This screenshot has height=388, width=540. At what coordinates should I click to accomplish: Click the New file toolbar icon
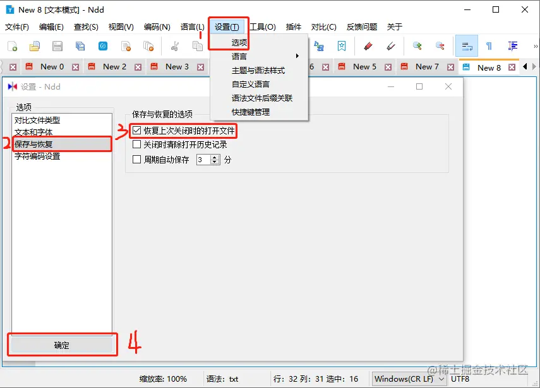tap(13, 46)
